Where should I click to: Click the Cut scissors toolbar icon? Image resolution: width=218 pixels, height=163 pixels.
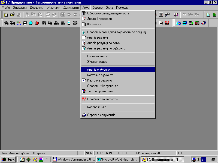[27, 15]
